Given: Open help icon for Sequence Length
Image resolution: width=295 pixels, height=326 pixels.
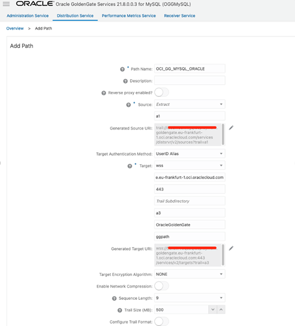Looking at the screenshot, I should coord(114,299).
